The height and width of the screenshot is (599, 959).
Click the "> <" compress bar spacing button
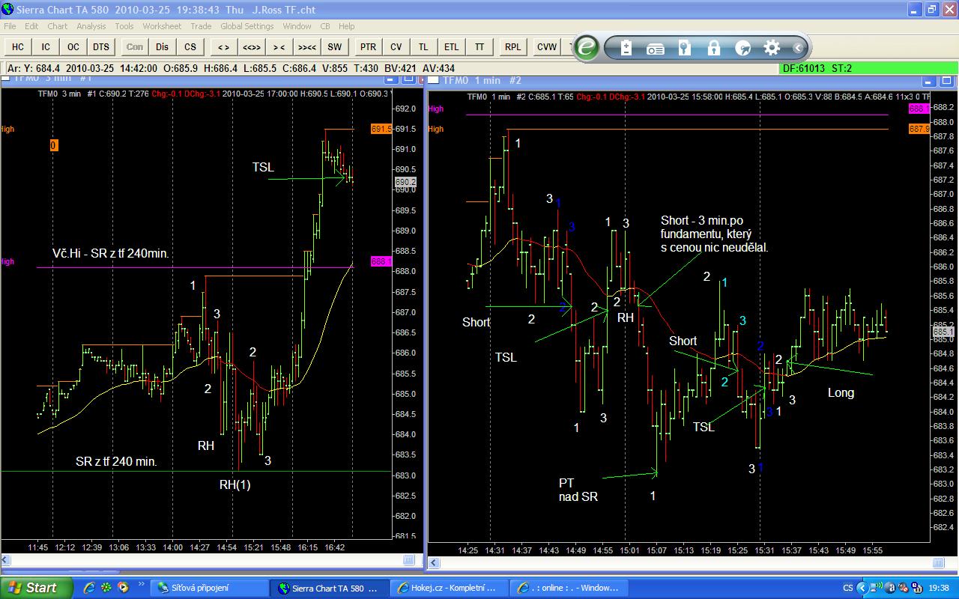(x=279, y=46)
